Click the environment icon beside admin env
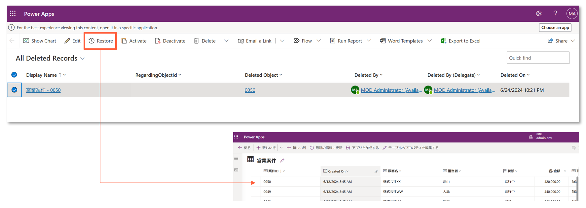586x208 pixels. click(x=531, y=137)
